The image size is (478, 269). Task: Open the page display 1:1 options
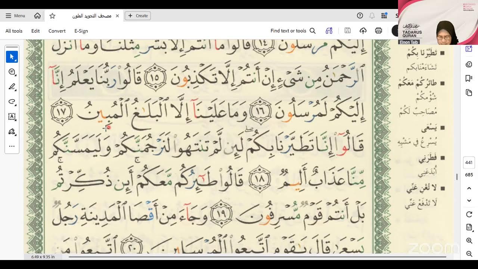(469, 227)
